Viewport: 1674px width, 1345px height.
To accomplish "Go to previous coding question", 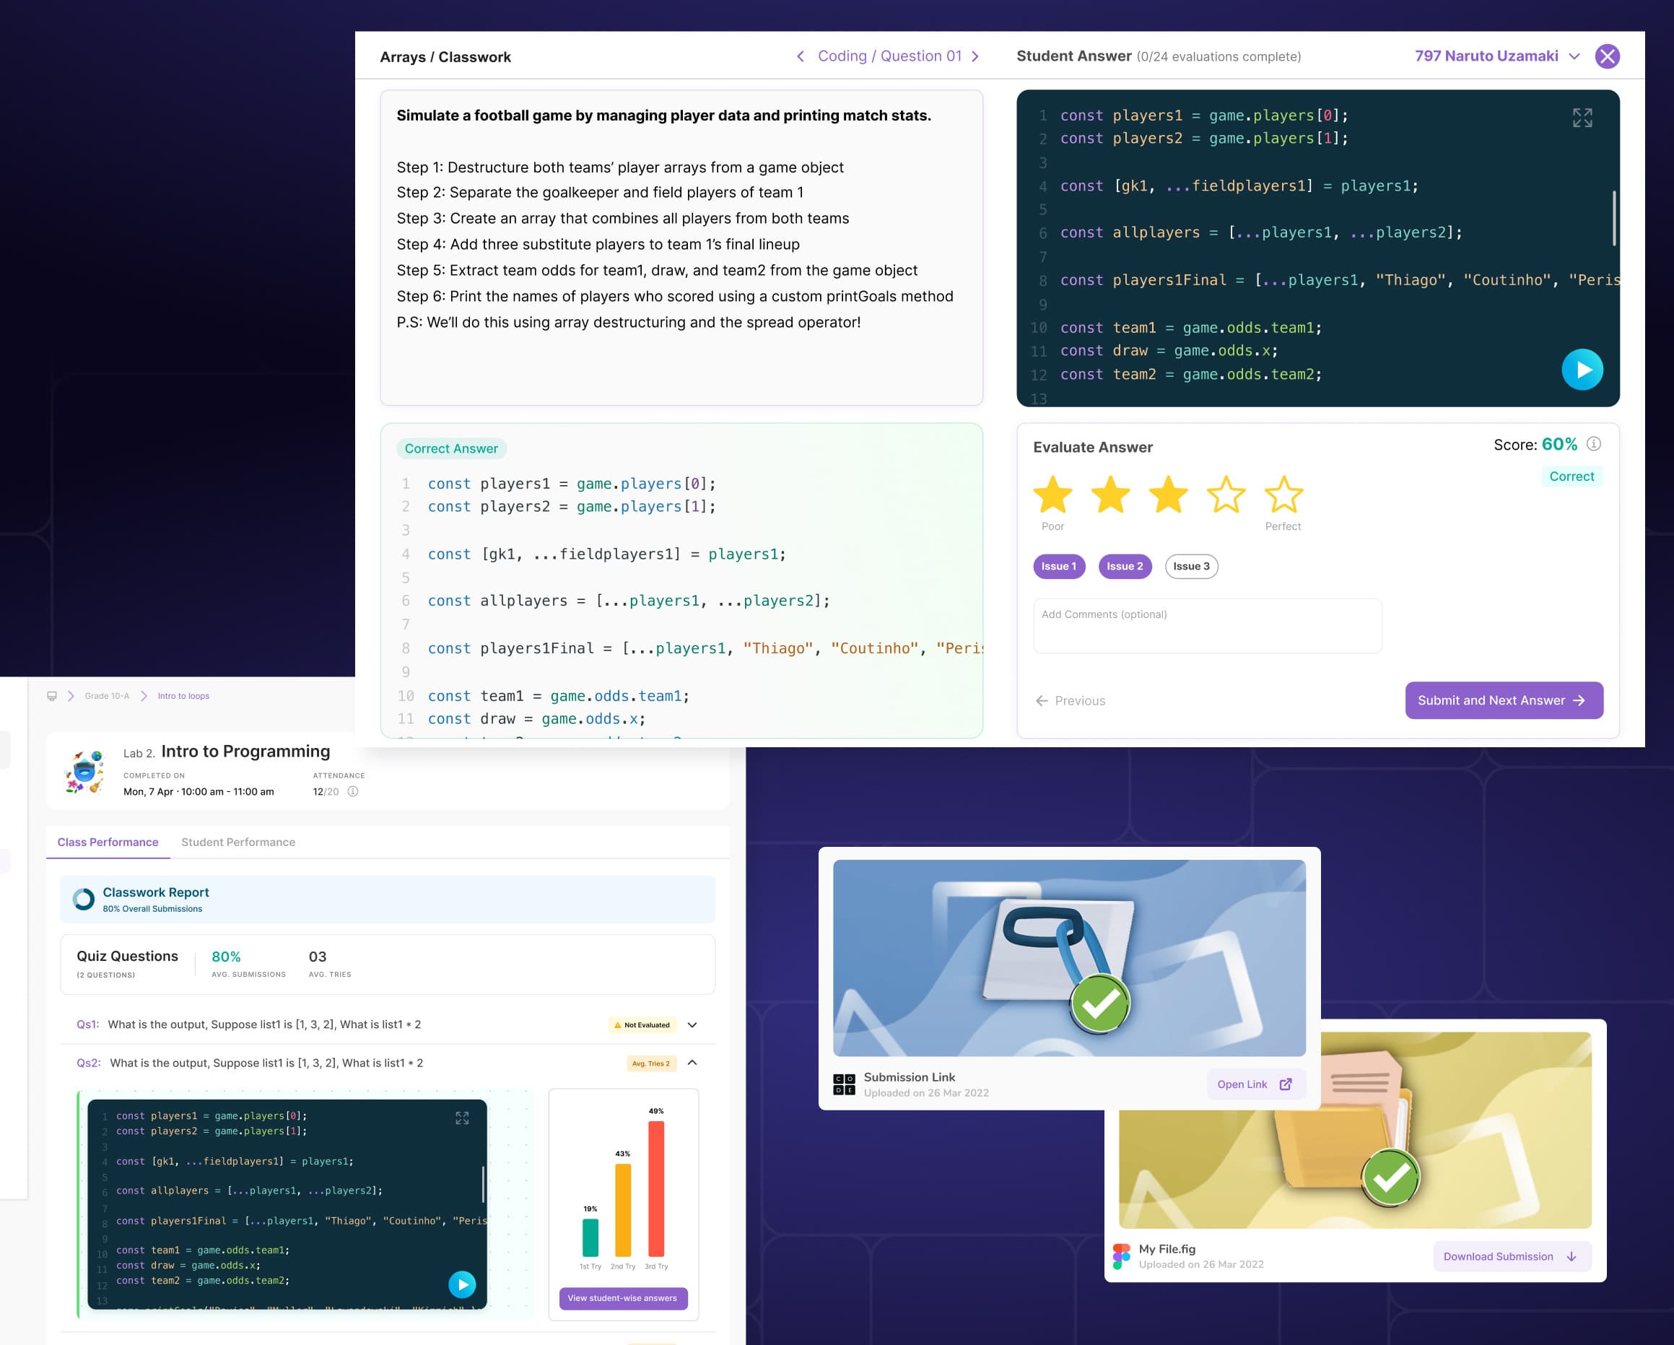I will click(801, 56).
